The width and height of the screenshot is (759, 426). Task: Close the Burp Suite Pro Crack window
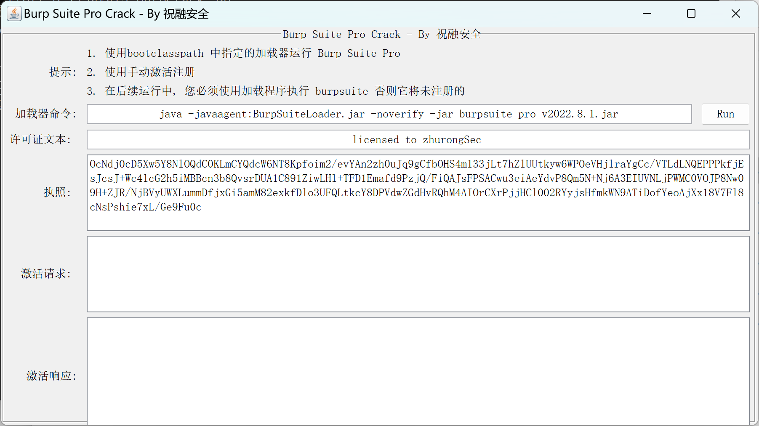coord(736,13)
